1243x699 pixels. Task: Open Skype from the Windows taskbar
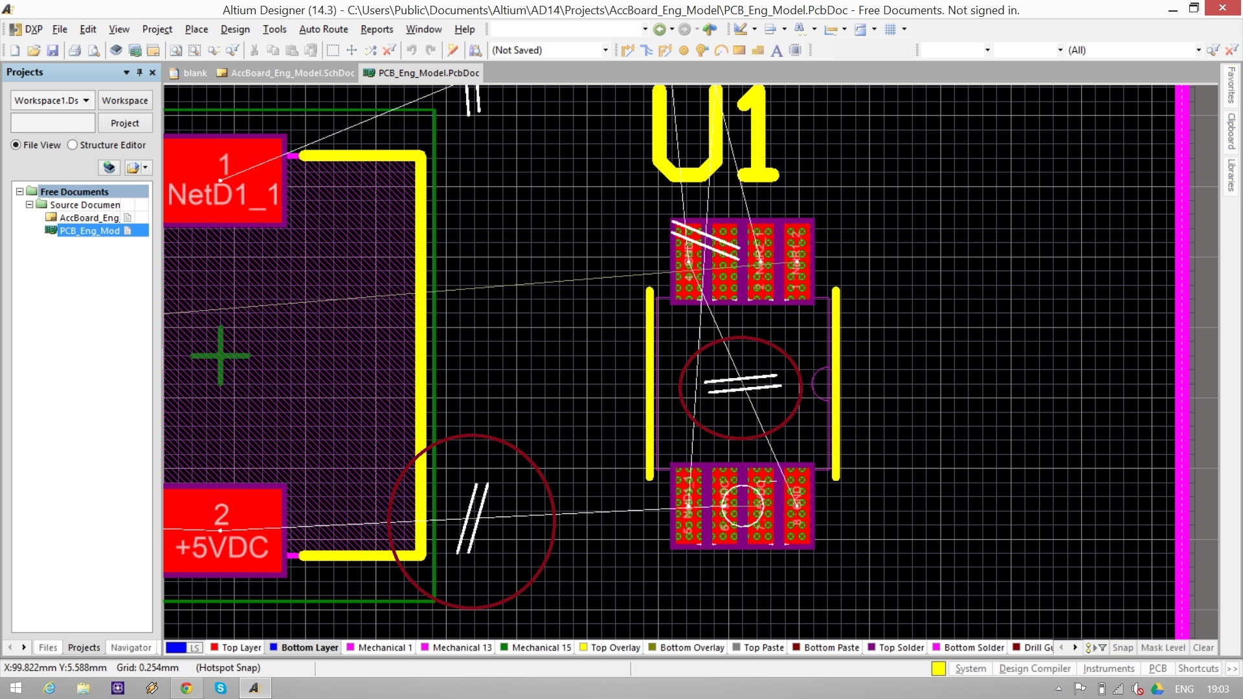[221, 688]
